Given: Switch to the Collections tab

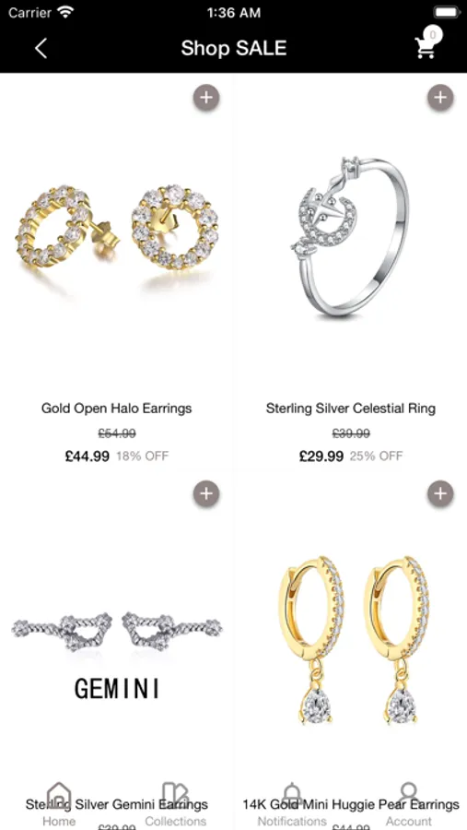Looking at the screenshot, I should point(176,804).
